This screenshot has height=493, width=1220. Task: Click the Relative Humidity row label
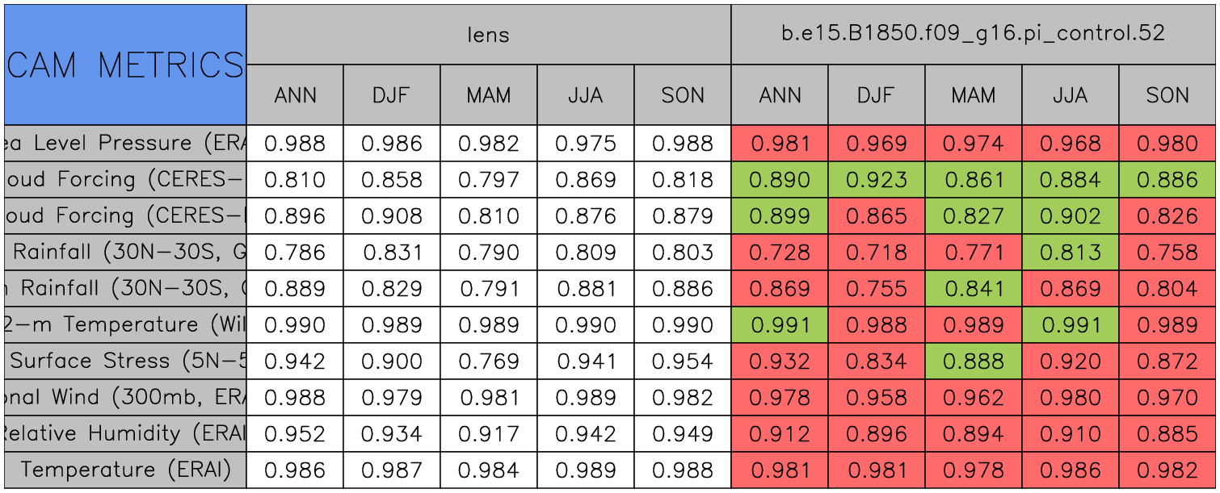[x=125, y=433]
